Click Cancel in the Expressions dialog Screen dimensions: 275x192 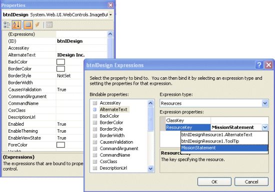tap(251, 182)
